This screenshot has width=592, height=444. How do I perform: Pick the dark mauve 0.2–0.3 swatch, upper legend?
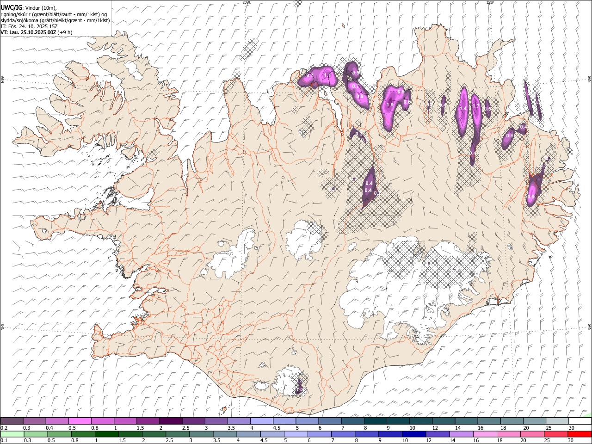(x=12, y=421)
